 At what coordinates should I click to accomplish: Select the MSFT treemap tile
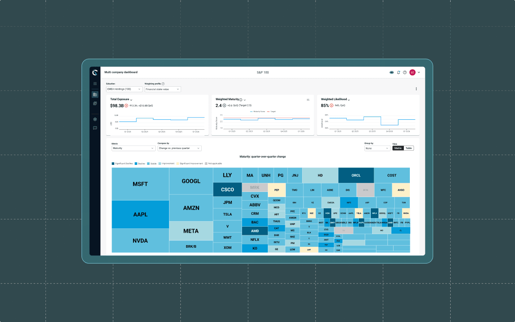140,184
